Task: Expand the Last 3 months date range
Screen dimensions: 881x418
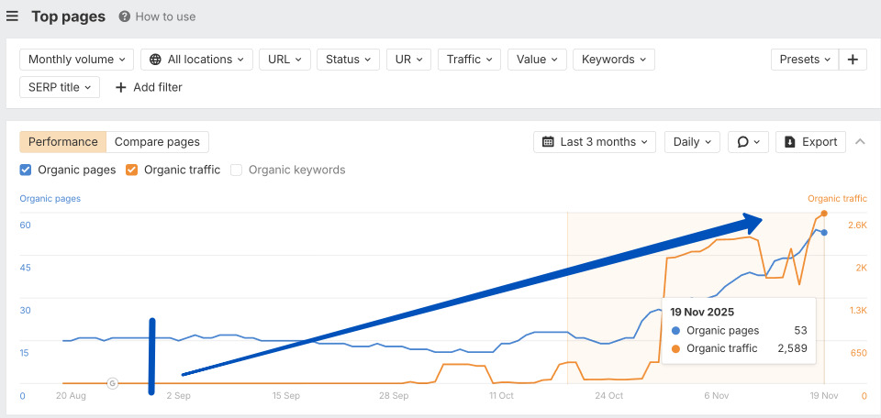Action: [x=595, y=142]
